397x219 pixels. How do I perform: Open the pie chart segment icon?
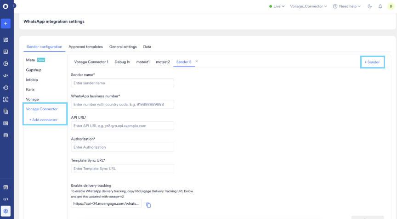[x=6, y=64]
